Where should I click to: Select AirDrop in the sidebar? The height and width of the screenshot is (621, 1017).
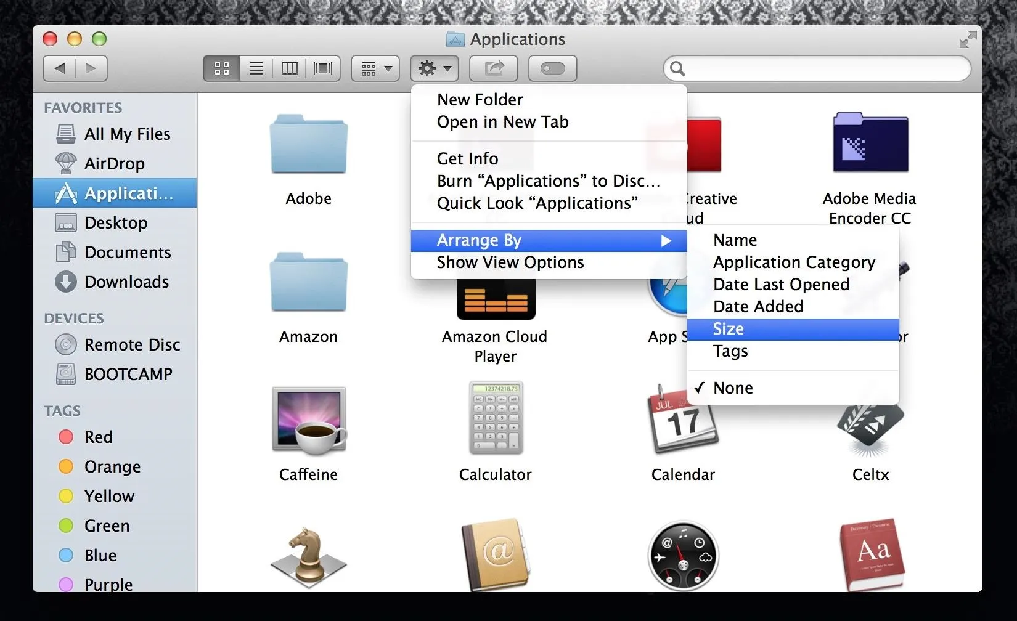click(113, 163)
